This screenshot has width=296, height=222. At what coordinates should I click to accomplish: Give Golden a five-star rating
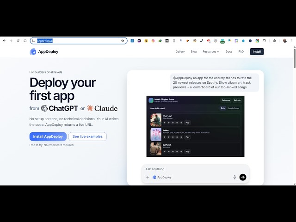coord(181,137)
